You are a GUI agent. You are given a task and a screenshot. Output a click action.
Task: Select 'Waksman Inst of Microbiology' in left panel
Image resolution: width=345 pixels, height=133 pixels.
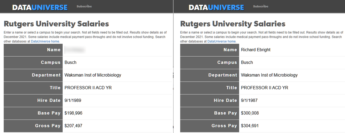click(x=93, y=75)
